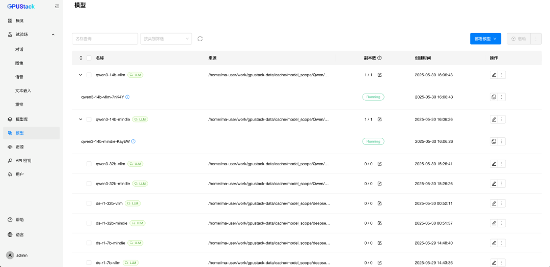Collapse the qwen3-14b-vllm row

point(80,75)
